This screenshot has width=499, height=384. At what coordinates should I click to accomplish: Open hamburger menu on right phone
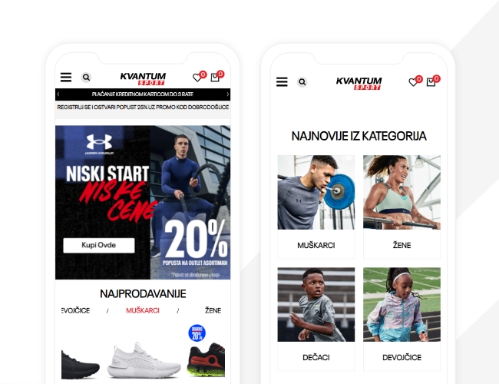point(282,82)
